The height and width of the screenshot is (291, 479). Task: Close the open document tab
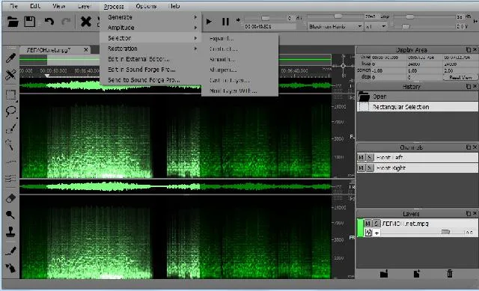point(86,49)
